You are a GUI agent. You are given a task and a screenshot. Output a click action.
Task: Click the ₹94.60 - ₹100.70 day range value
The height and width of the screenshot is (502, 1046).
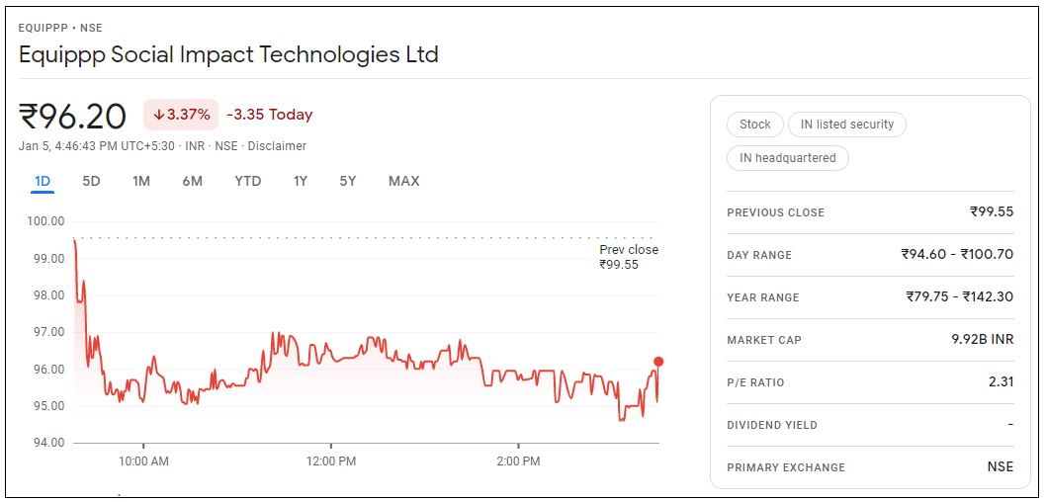[x=957, y=254]
